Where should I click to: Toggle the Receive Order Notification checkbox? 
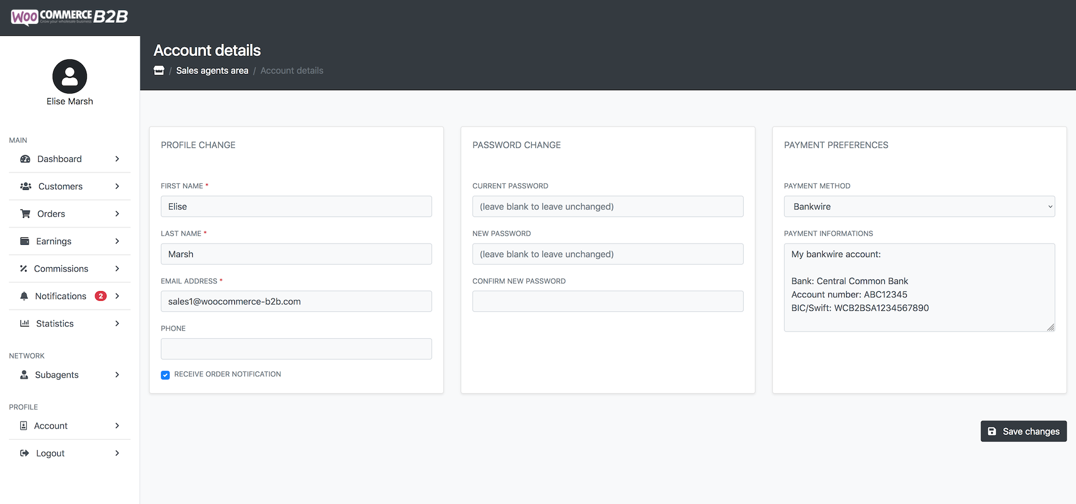coord(165,375)
